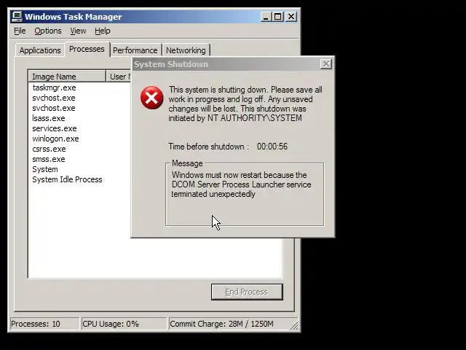Click the Task Manager title bar icon
Viewport: 466px width, 350px height.
point(17,16)
